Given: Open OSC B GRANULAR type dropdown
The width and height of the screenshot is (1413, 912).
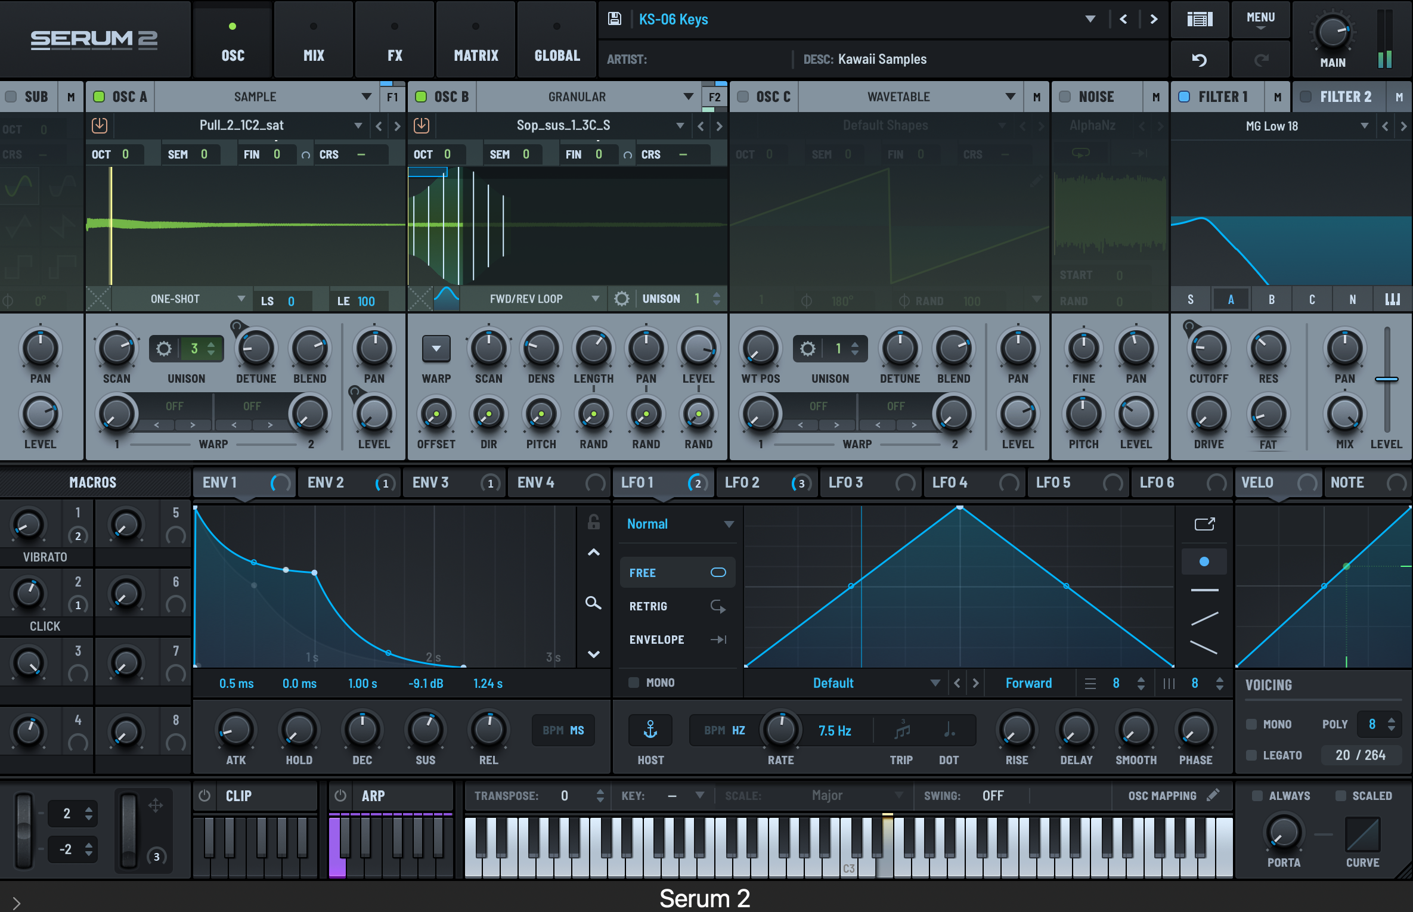Looking at the screenshot, I should 588,97.
